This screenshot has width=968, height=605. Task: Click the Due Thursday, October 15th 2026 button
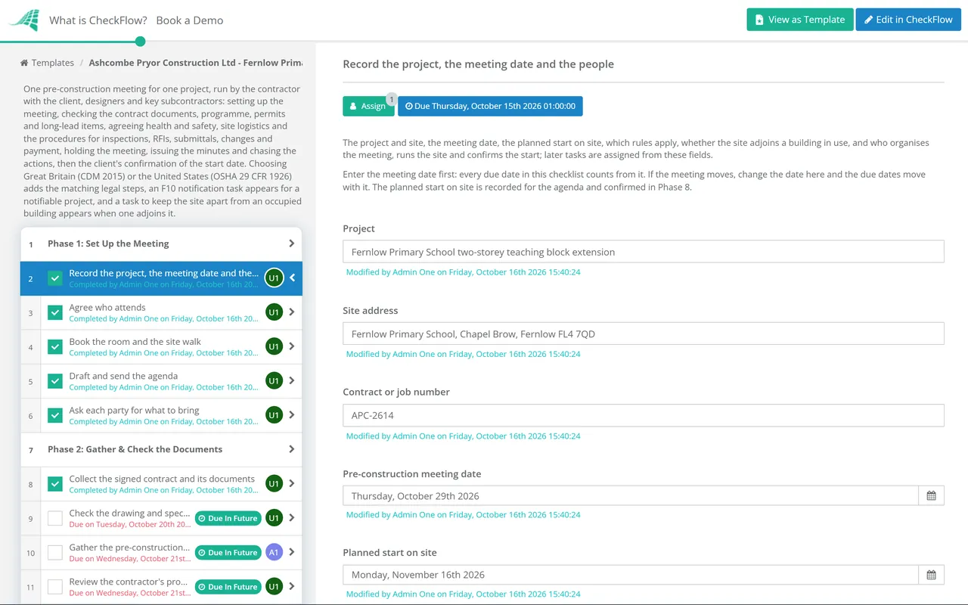pos(490,107)
